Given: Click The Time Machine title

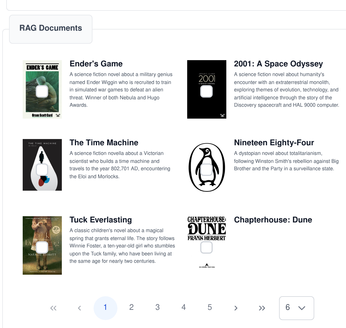Looking at the screenshot, I should [104, 142].
